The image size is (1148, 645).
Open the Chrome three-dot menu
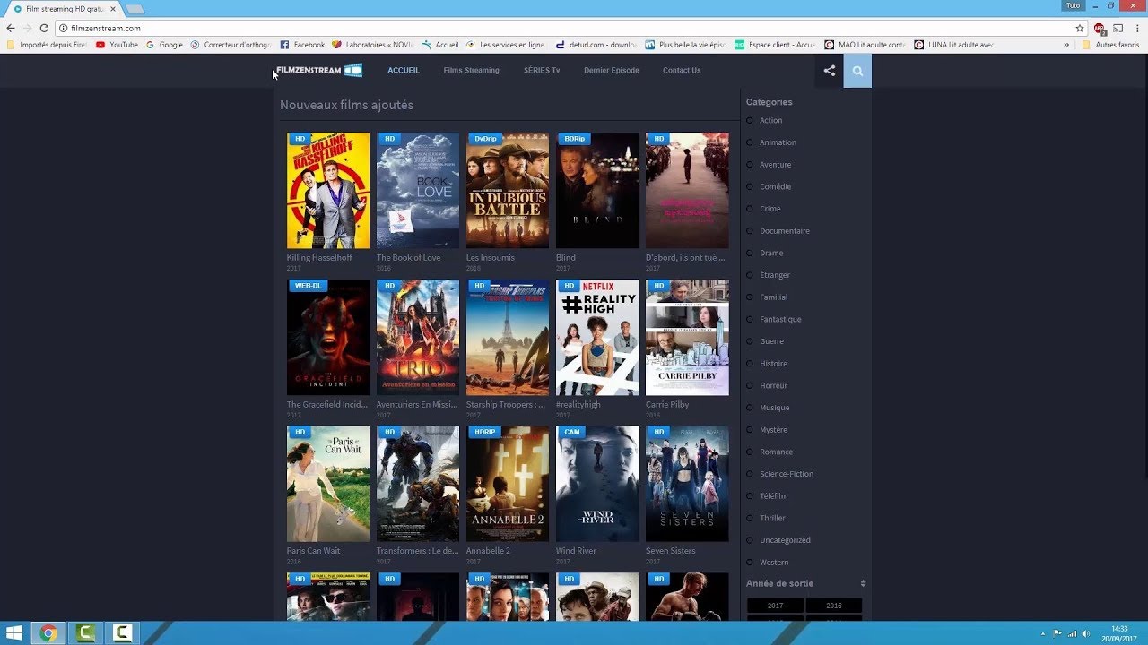[1137, 28]
